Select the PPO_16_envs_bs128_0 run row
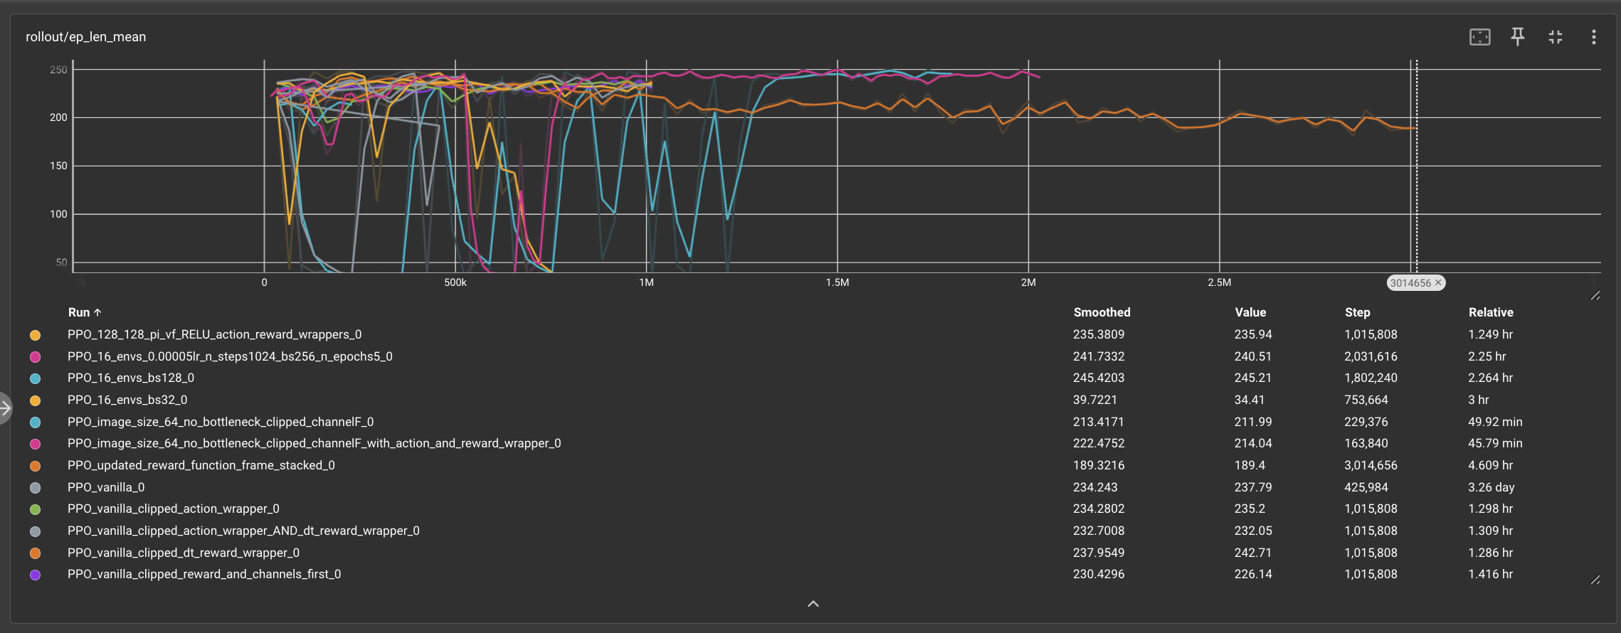The height and width of the screenshot is (633, 1621). pos(131,378)
